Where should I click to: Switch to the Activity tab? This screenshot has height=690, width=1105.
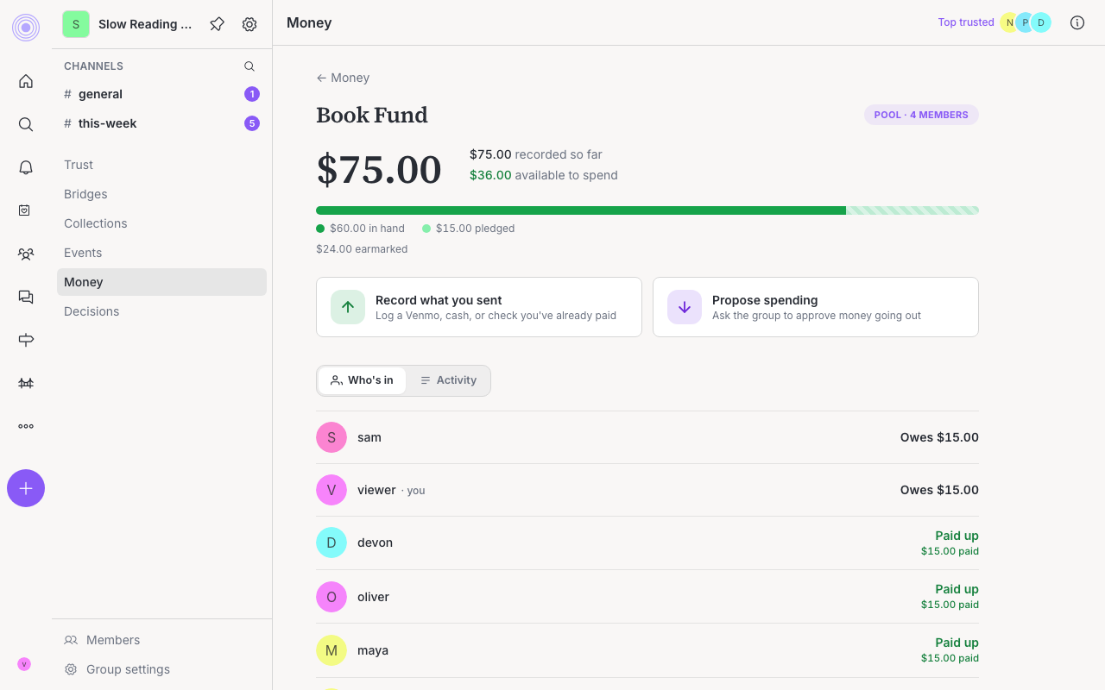click(448, 380)
